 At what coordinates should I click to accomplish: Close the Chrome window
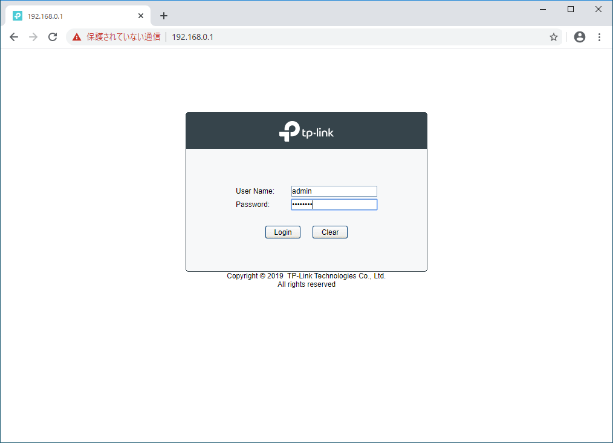[x=598, y=9]
